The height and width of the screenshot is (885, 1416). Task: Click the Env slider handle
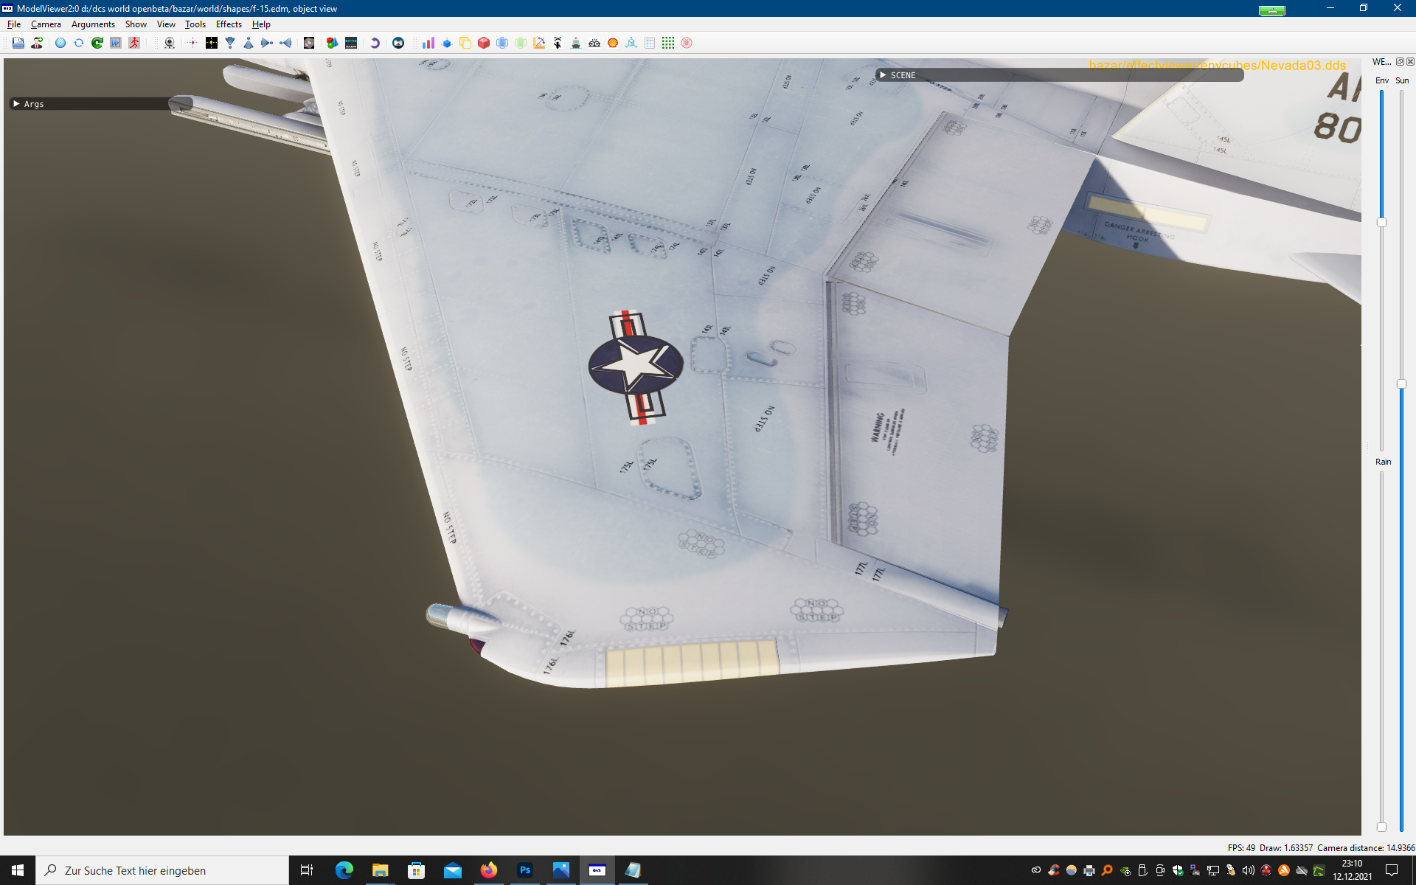(1381, 222)
